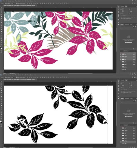This screenshot has height=148, width=137.
Task: Switch Libraries to grid view in bottom window
Action: (134, 101)
